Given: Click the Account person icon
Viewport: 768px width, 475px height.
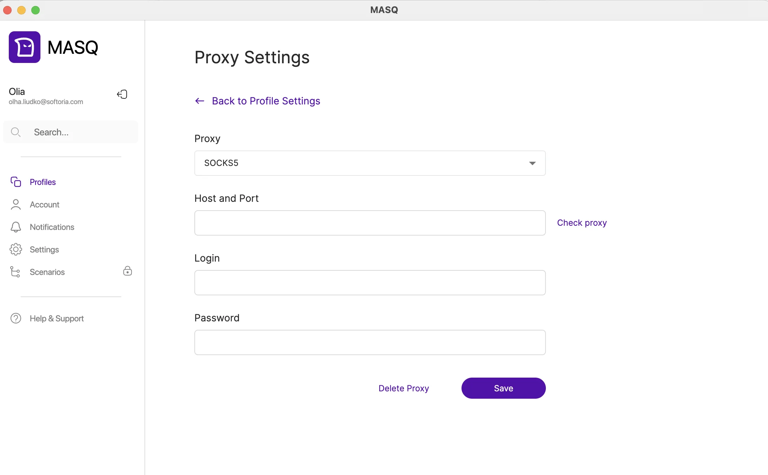Looking at the screenshot, I should (16, 204).
